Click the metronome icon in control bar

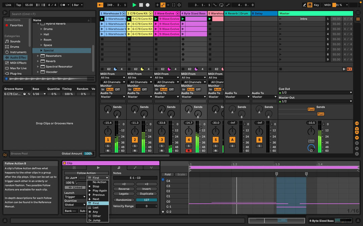(63, 5)
